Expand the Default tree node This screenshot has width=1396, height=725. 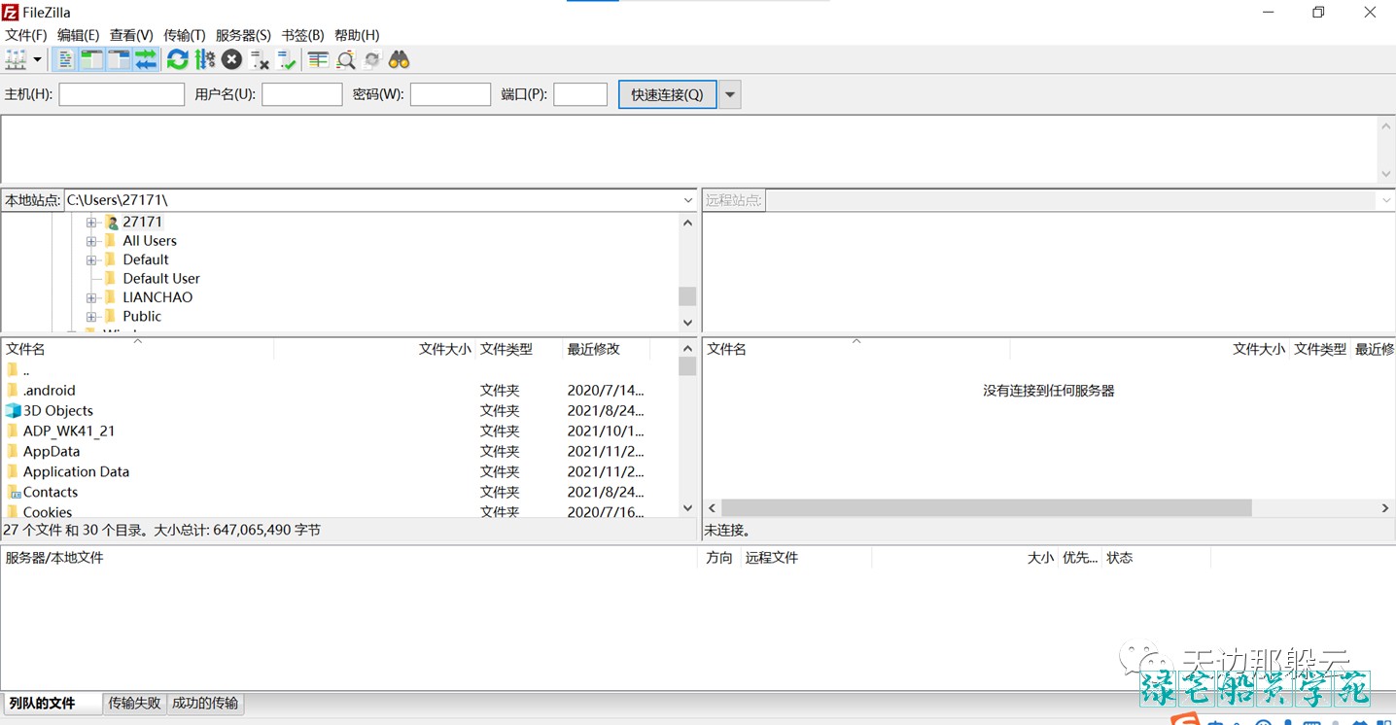pos(91,259)
